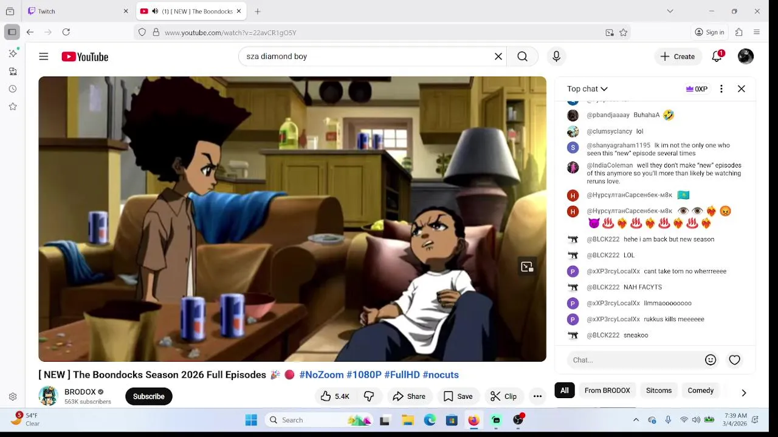Dislike the Boondocks video
The width and height of the screenshot is (778, 437).
369,396
